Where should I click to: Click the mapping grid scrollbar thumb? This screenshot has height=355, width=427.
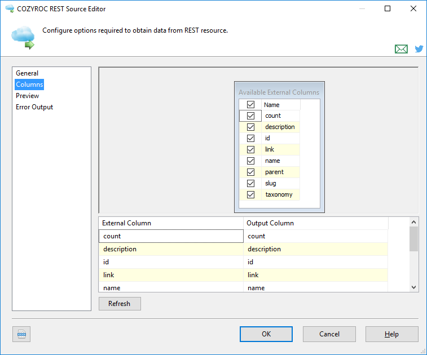coord(413,239)
